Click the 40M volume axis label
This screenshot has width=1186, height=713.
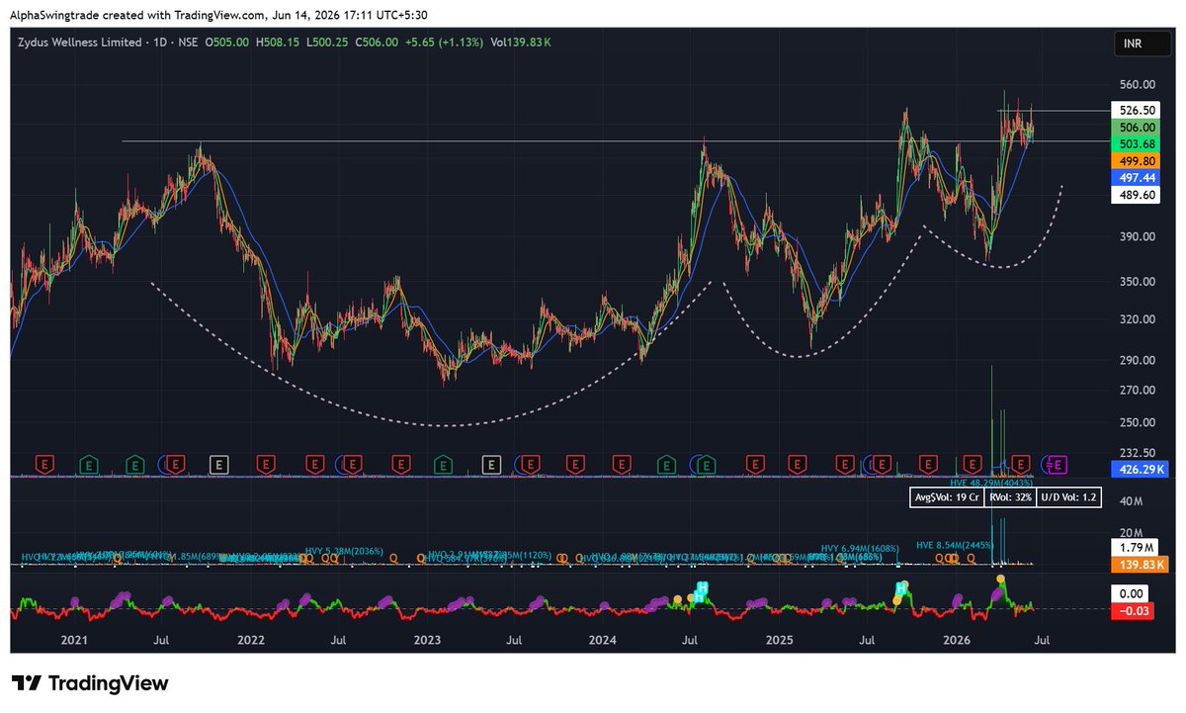pyautogui.click(x=1133, y=501)
